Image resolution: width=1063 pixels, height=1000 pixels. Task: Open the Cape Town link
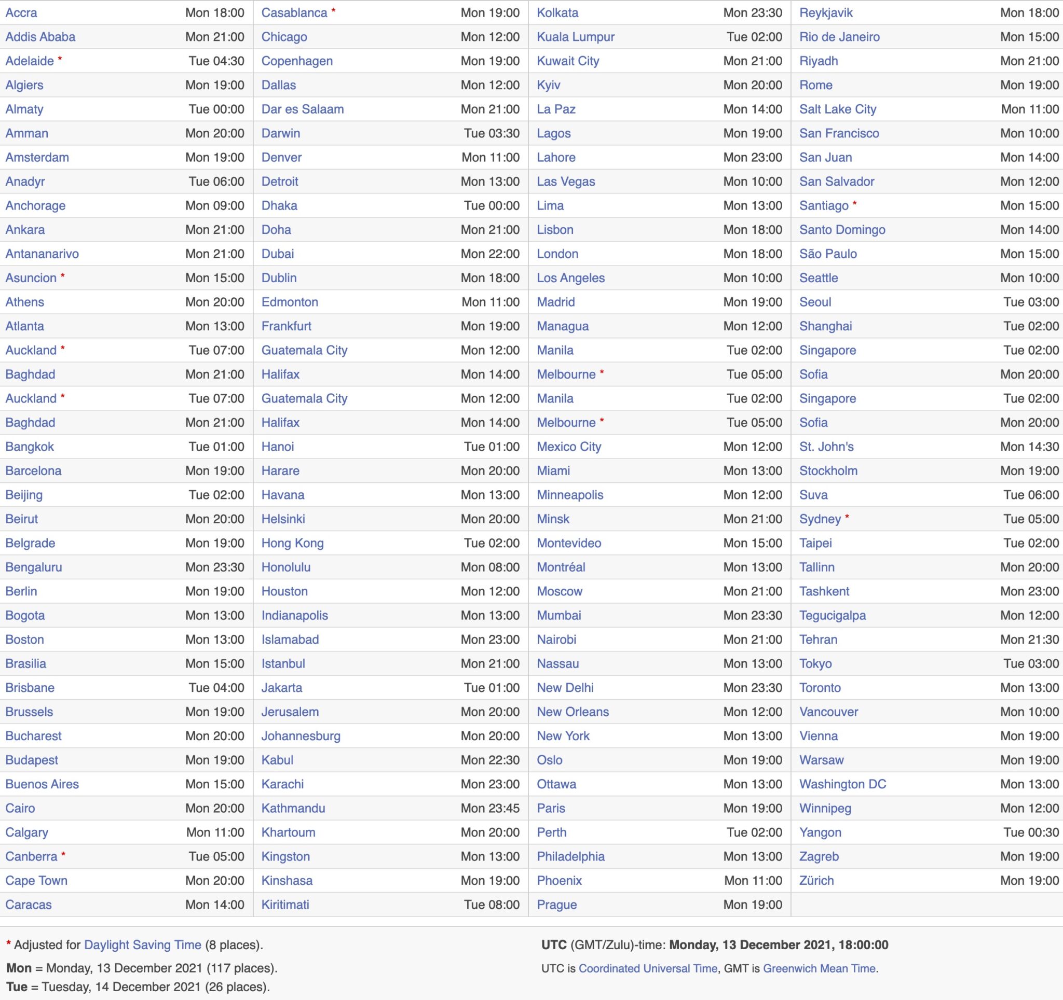point(36,880)
